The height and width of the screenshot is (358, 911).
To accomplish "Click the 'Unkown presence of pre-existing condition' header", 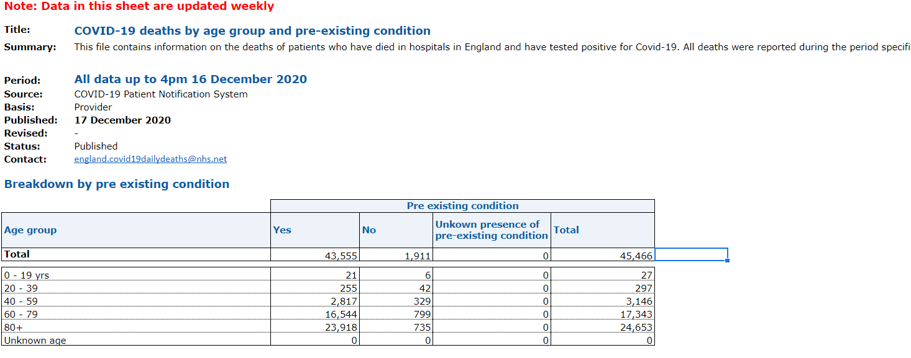I will (x=491, y=230).
